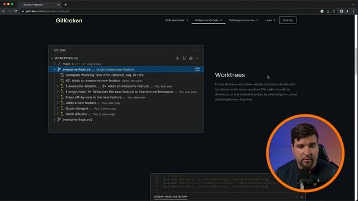Open the browser side panel icon
The height and width of the screenshot is (201, 358).
click(x=341, y=11)
